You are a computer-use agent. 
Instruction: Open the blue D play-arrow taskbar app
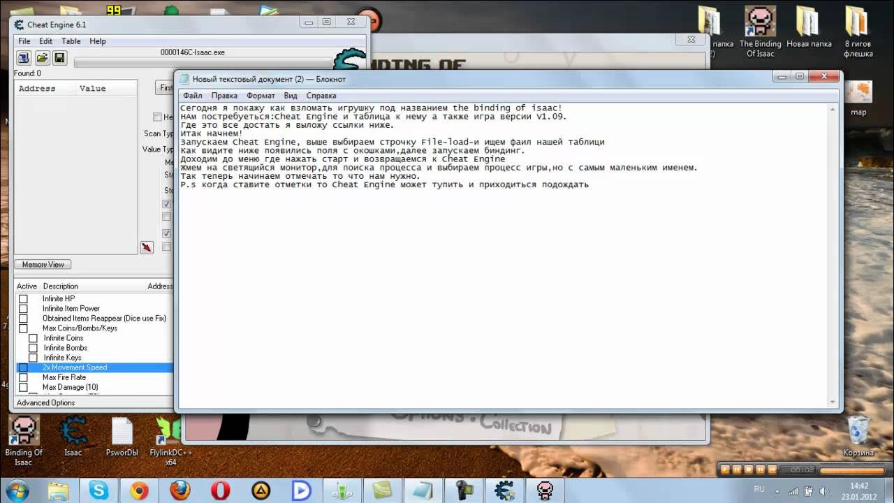click(302, 490)
